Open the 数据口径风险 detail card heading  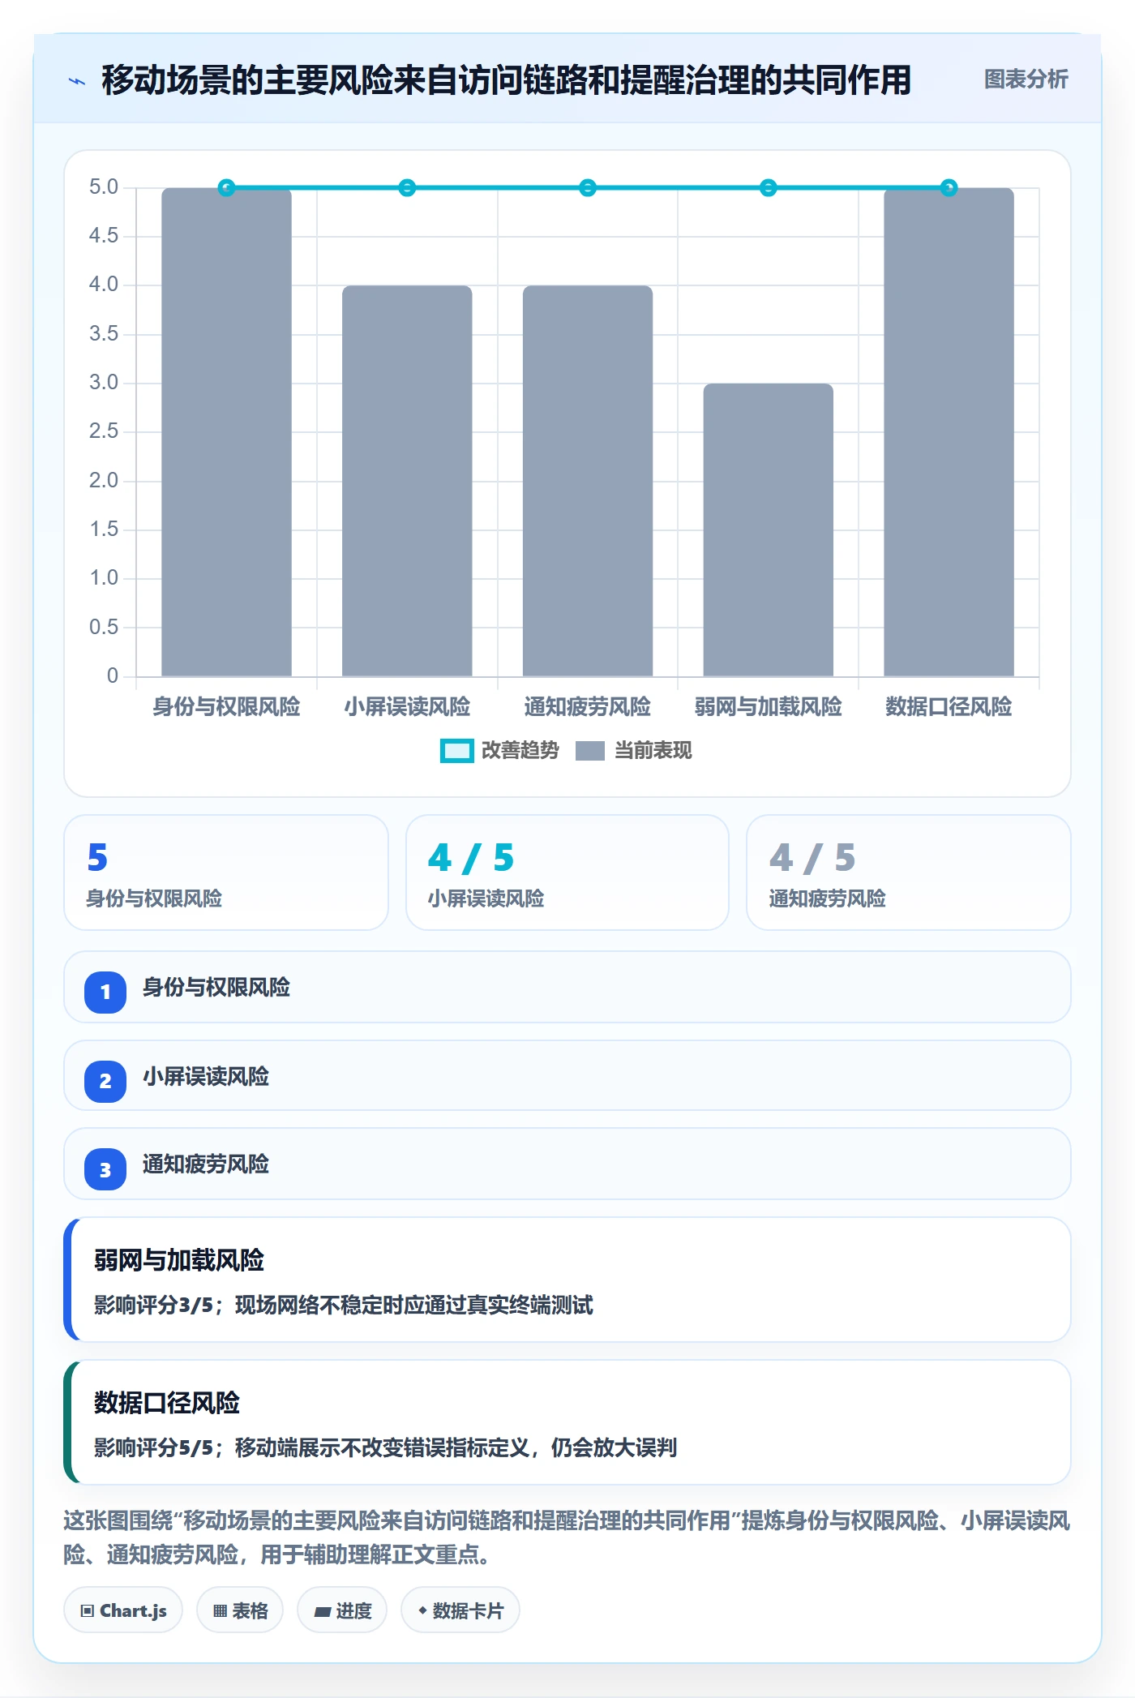(167, 1403)
